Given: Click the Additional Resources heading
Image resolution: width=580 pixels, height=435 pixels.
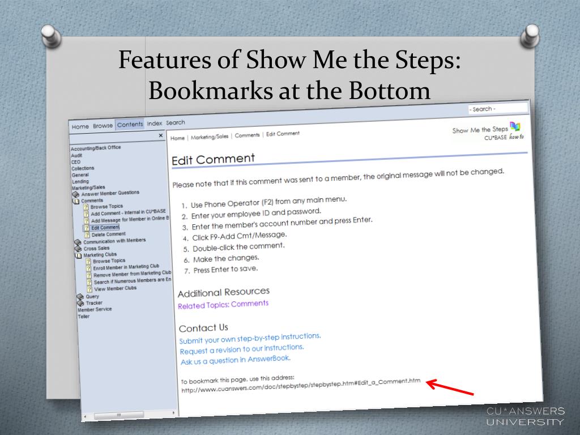Looking at the screenshot, I should coord(224,292).
